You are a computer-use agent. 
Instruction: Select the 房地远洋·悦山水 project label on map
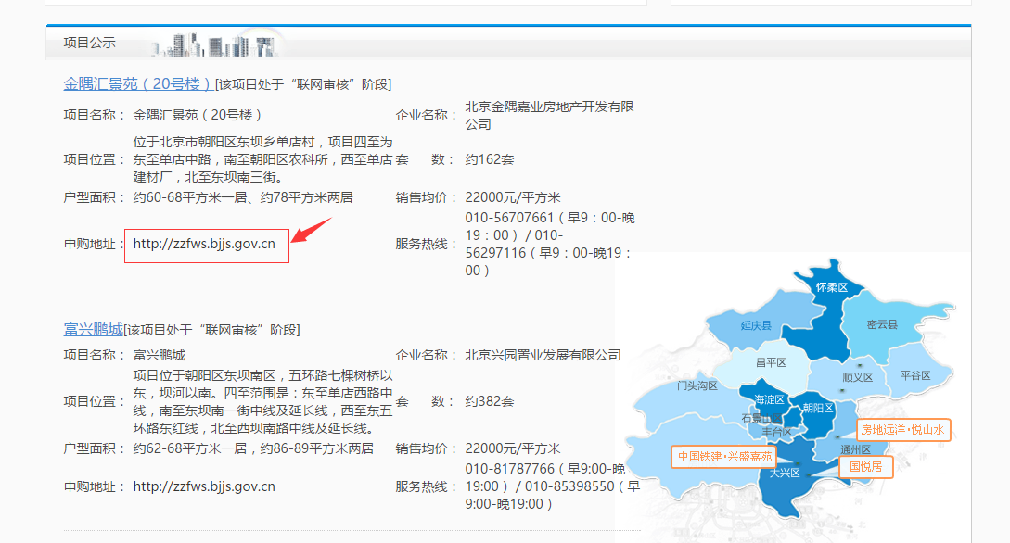tap(902, 430)
